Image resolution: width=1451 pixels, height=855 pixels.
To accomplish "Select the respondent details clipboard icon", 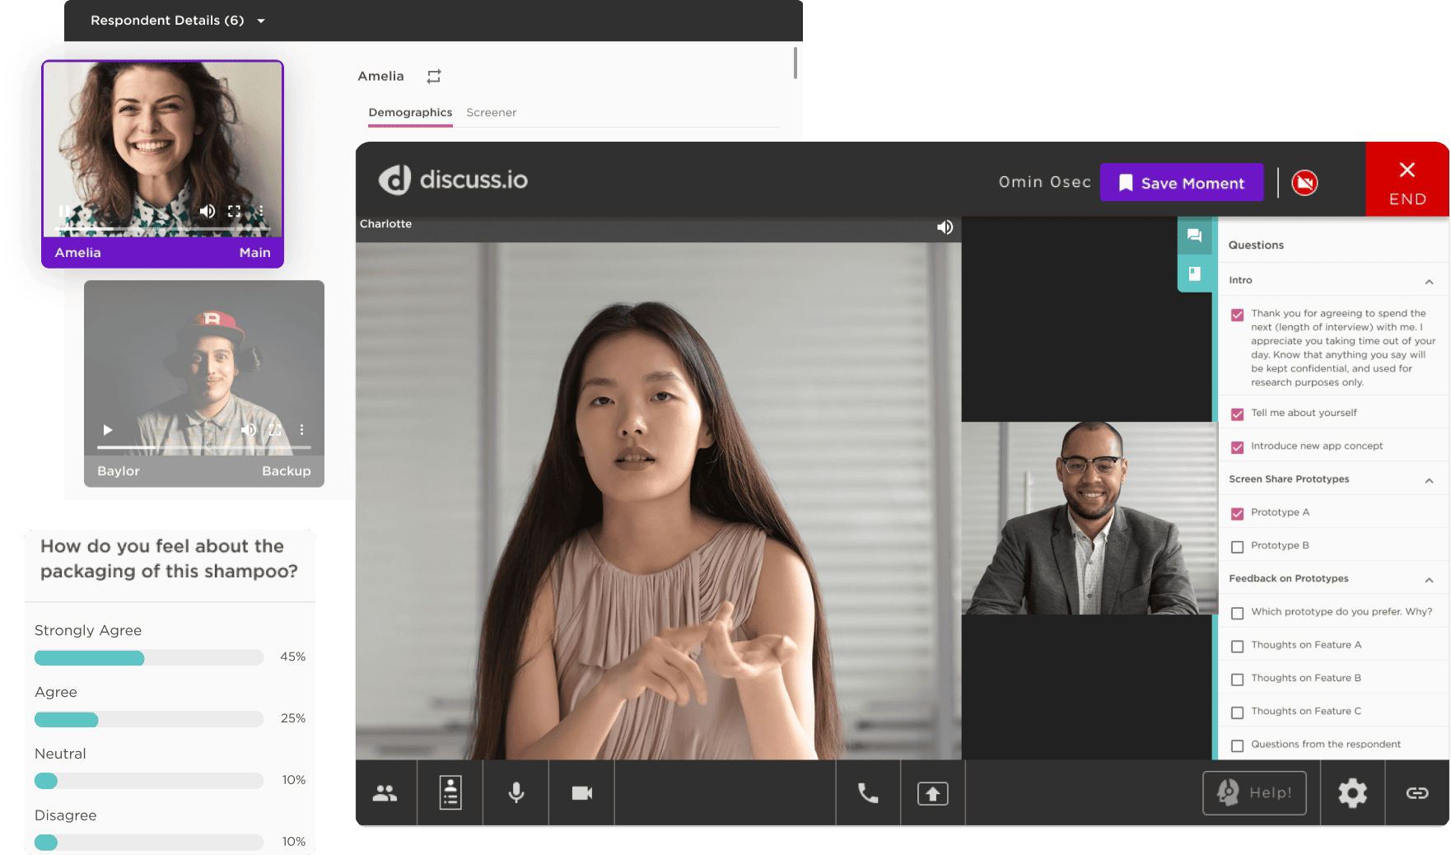I will pyautogui.click(x=449, y=792).
